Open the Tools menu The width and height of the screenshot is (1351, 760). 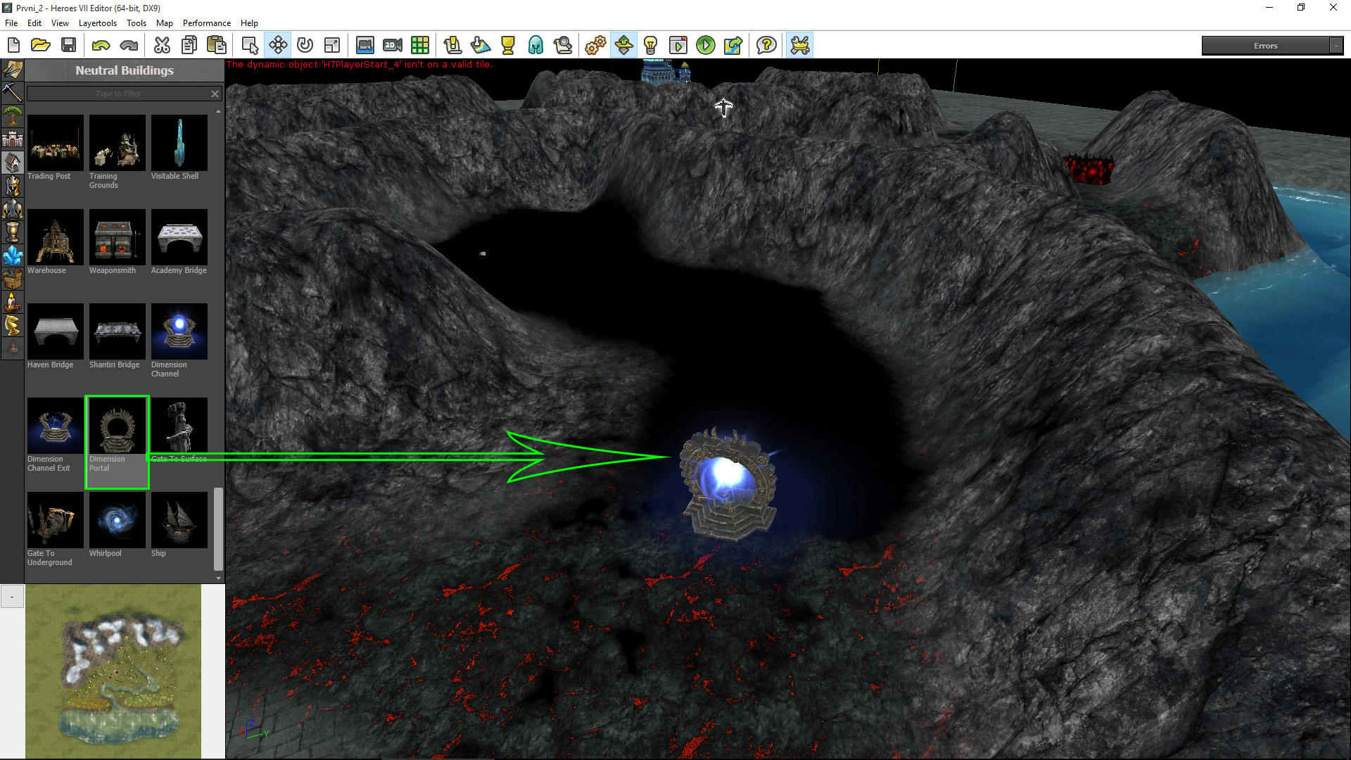[137, 23]
